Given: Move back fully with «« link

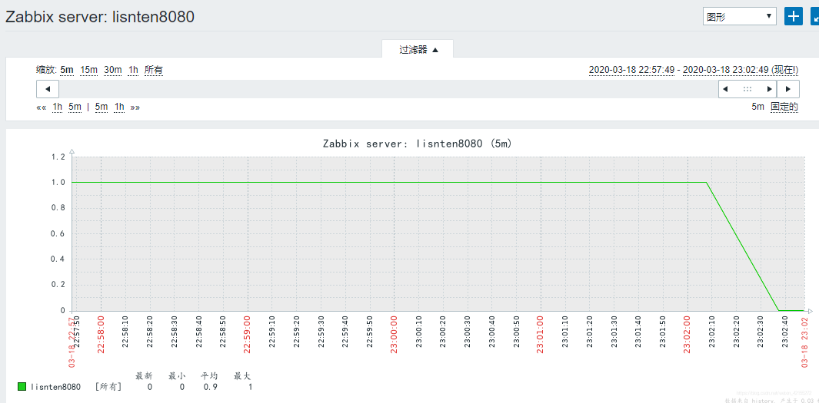Looking at the screenshot, I should point(42,107).
